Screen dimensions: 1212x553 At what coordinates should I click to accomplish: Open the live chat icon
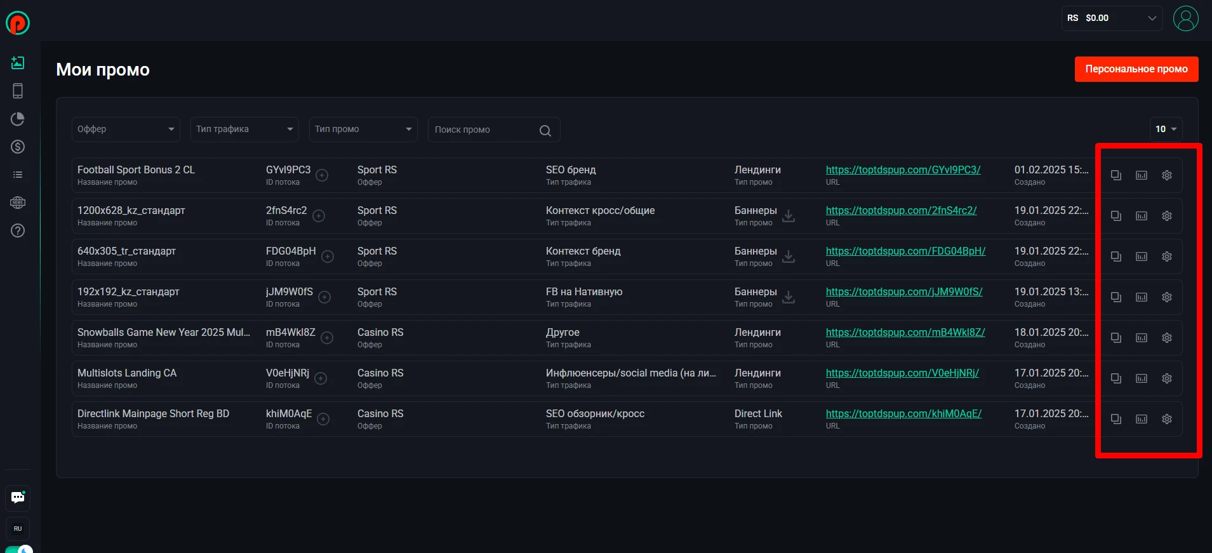click(x=18, y=498)
